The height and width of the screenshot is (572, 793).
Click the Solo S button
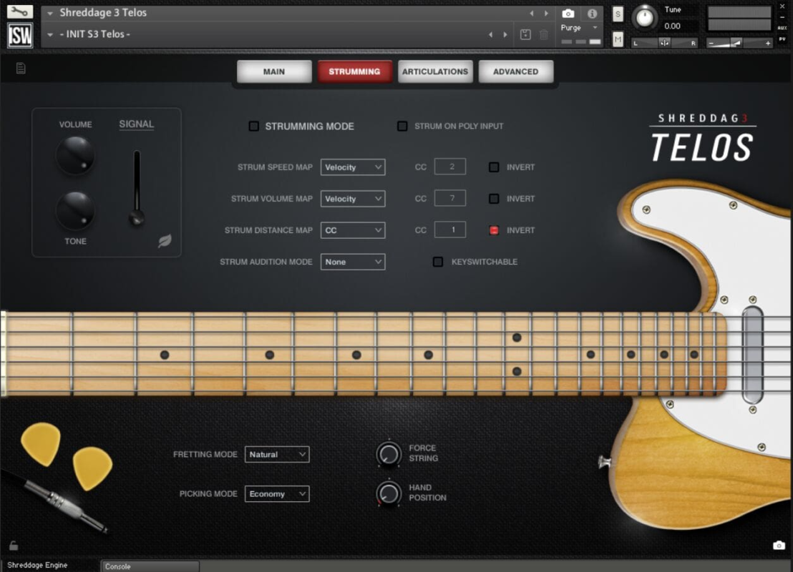click(x=618, y=14)
